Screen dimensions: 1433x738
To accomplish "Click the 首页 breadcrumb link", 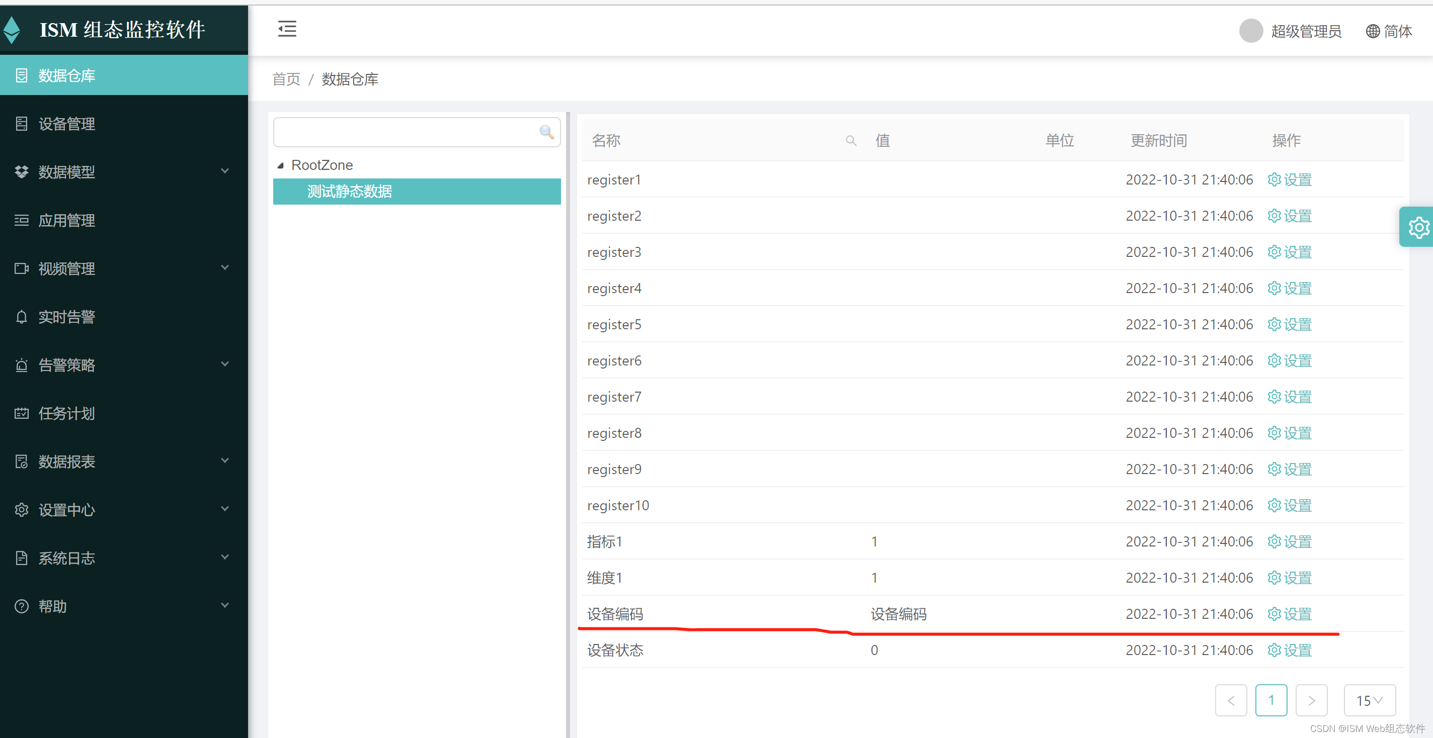I will [286, 79].
